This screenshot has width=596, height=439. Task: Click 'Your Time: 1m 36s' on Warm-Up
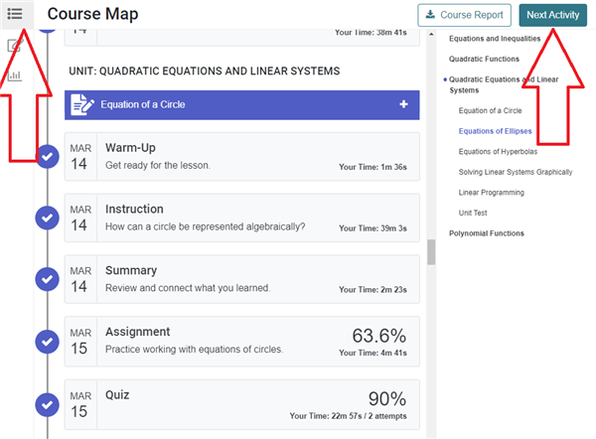pyautogui.click(x=372, y=167)
